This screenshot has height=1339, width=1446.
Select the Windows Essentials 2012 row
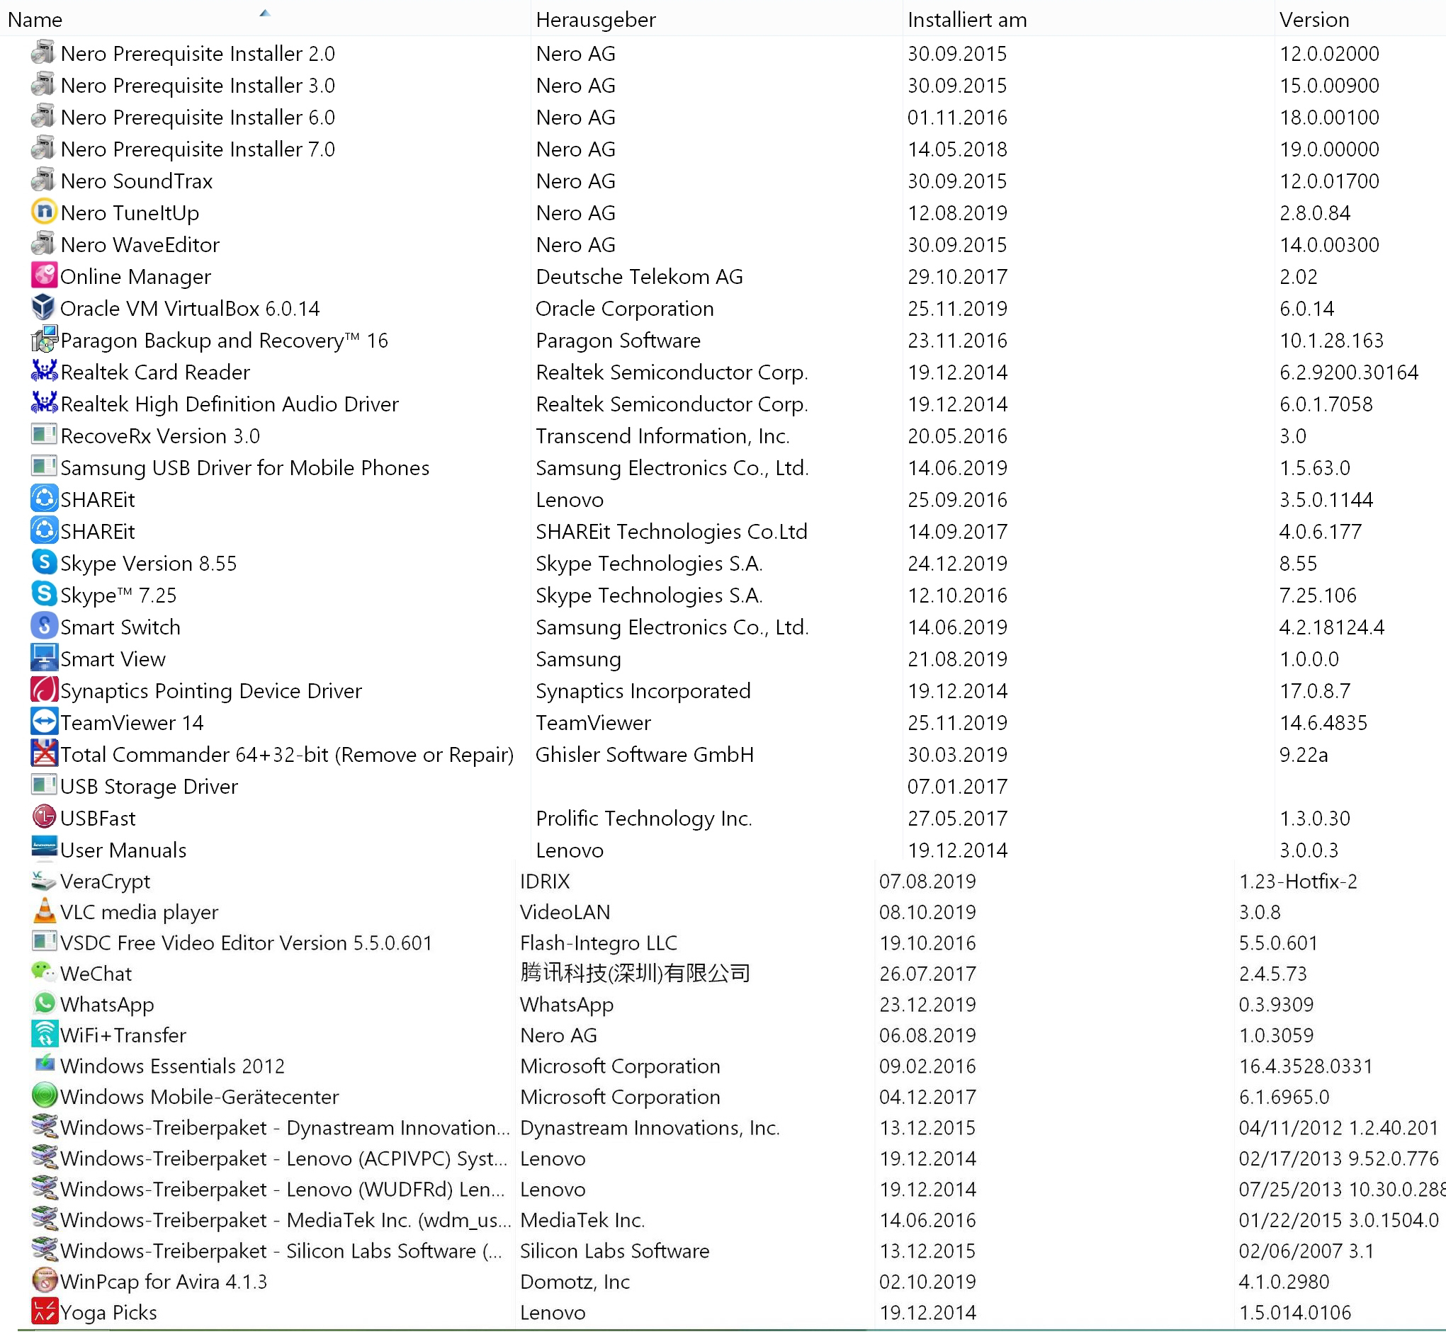click(171, 1066)
